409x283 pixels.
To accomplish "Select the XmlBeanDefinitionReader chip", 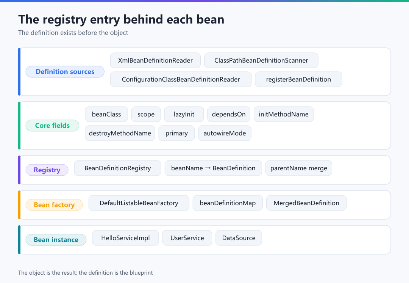I will [156, 60].
